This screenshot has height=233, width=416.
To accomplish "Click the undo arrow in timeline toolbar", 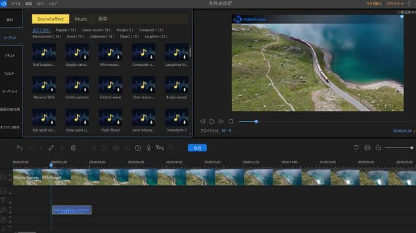I will (x=19, y=148).
